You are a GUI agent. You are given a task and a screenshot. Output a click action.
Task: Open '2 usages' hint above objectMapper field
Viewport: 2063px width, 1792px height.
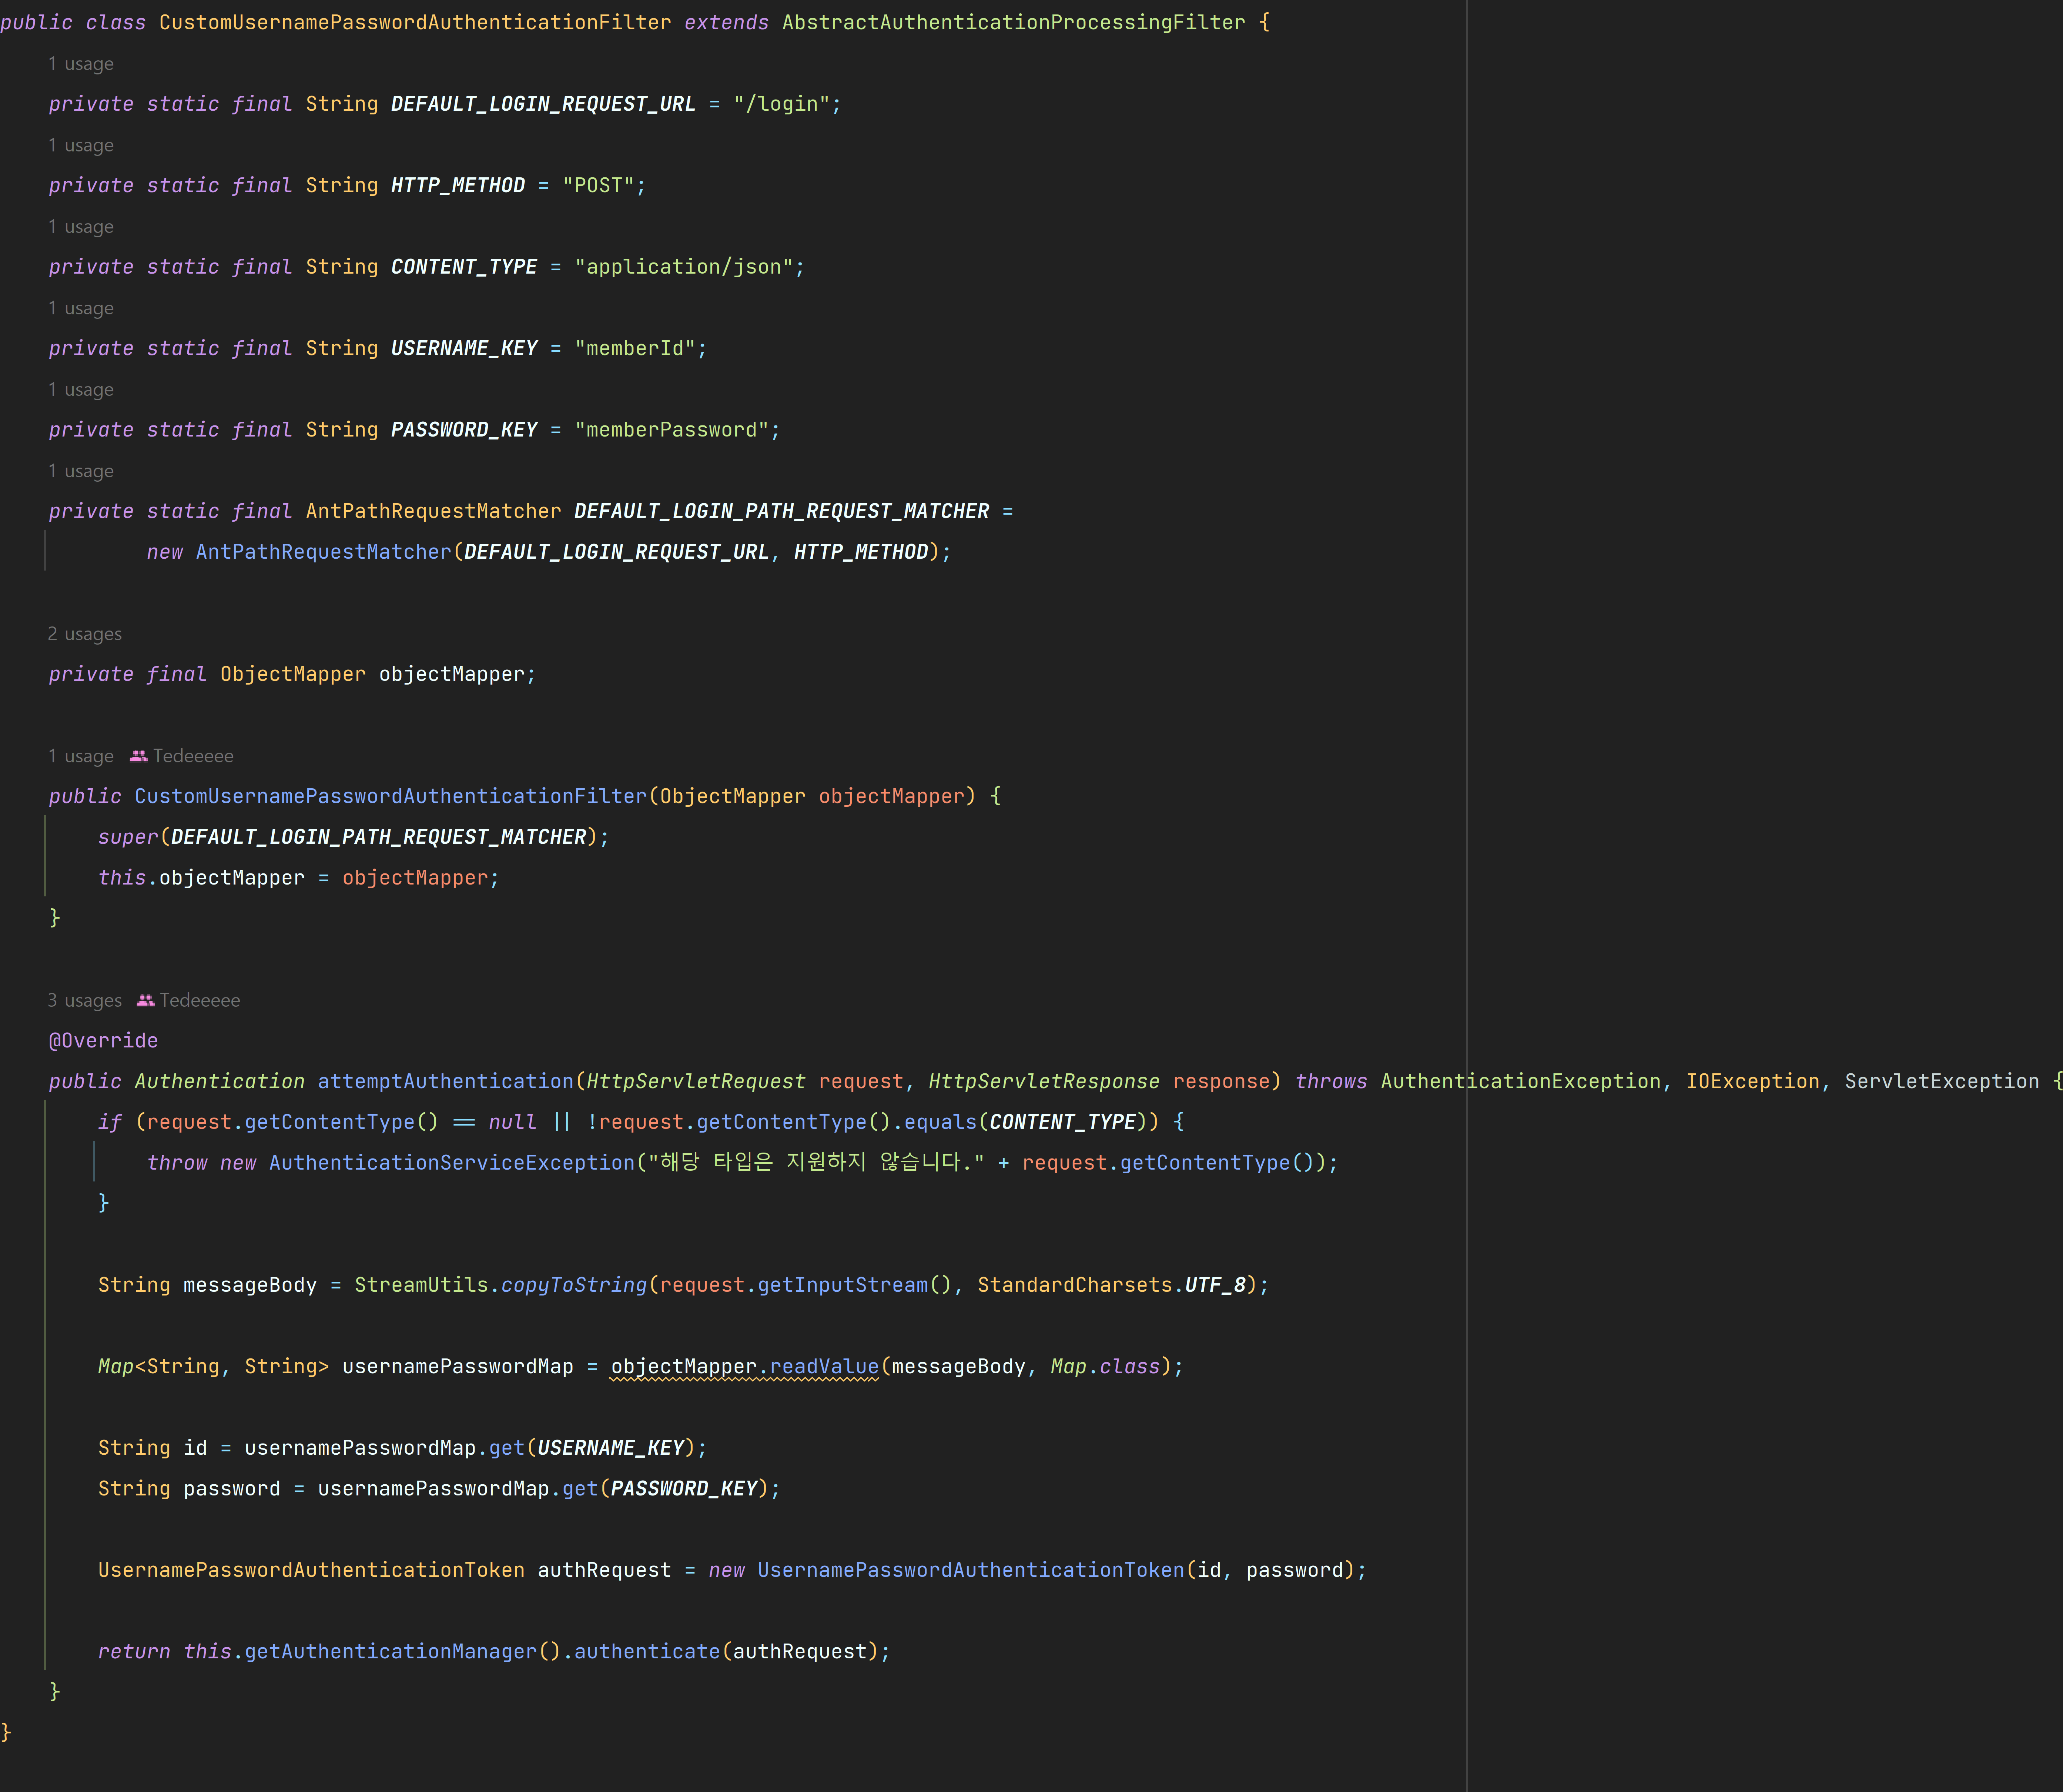pyautogui.click(x=85, y=634)
